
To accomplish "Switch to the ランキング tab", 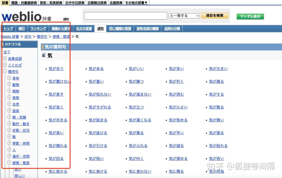I will [38, 28].
